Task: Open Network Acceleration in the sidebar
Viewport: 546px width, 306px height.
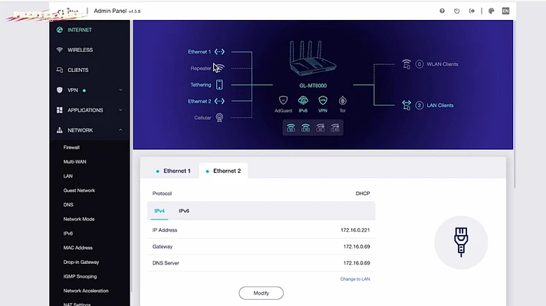Action: 86,291
